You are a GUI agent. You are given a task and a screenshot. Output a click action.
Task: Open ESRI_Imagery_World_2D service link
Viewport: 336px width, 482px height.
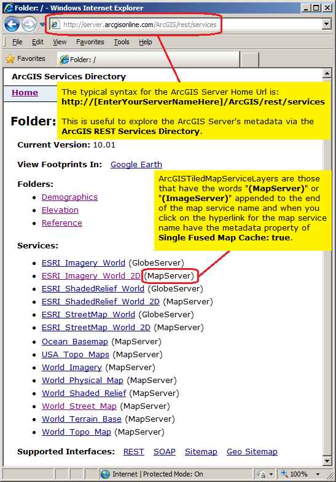point(91,275)
